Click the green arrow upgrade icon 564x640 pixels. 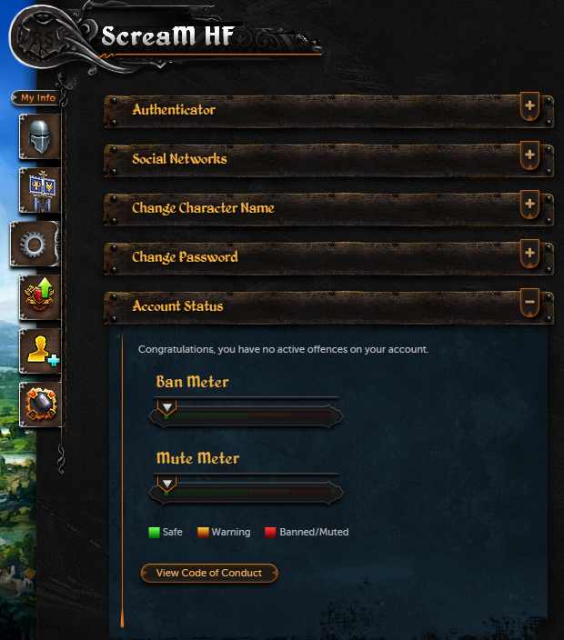(40, 297)
